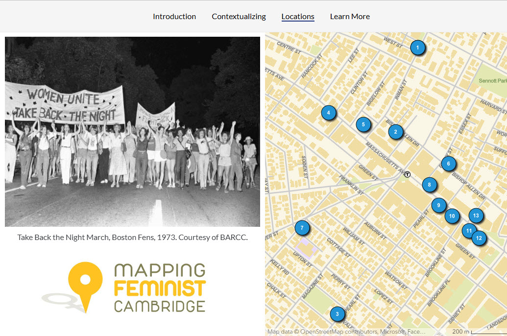Select map pin number 8
This screenshot has width=507, height=336.
[429, 185]
